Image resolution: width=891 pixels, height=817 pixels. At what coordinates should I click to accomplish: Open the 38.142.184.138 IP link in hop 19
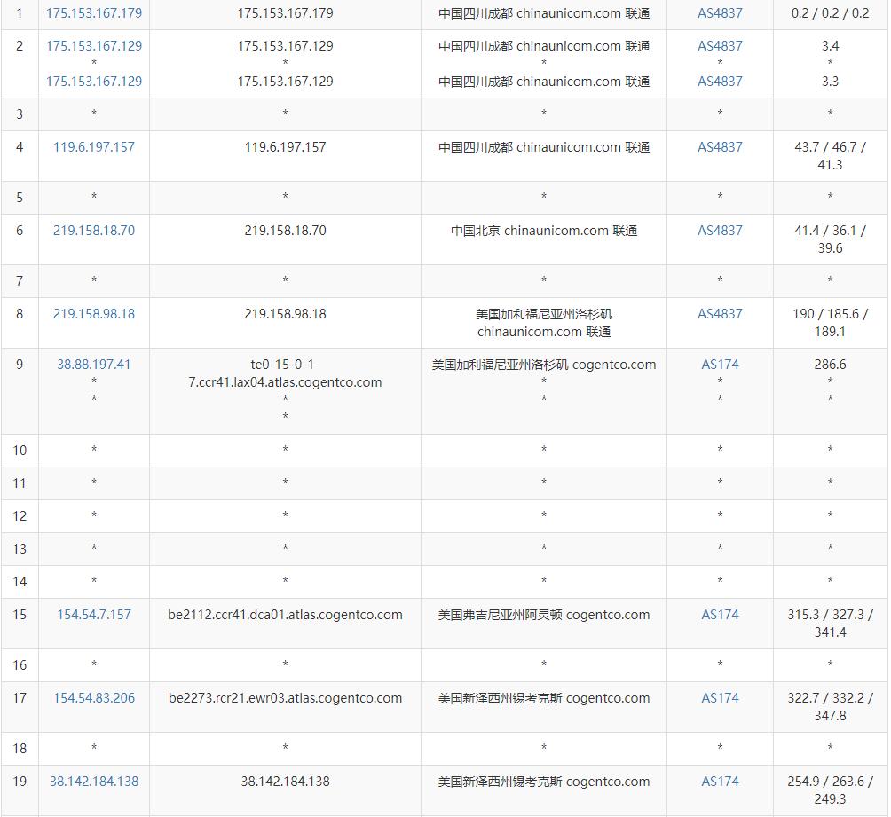(94, 782)
